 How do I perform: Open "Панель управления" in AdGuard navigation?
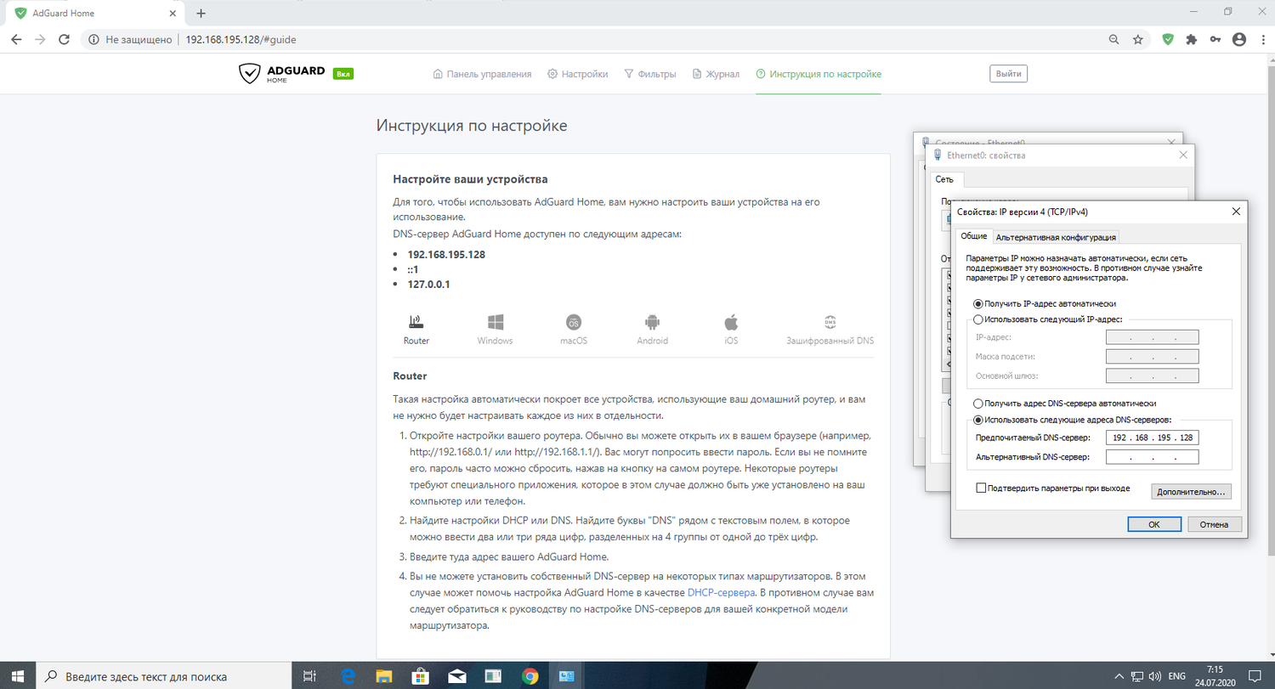(482, 74)
